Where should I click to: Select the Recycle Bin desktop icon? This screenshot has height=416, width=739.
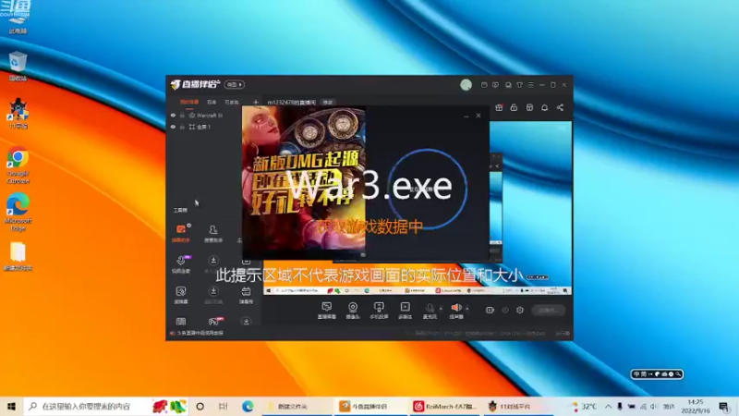point(18,66)
